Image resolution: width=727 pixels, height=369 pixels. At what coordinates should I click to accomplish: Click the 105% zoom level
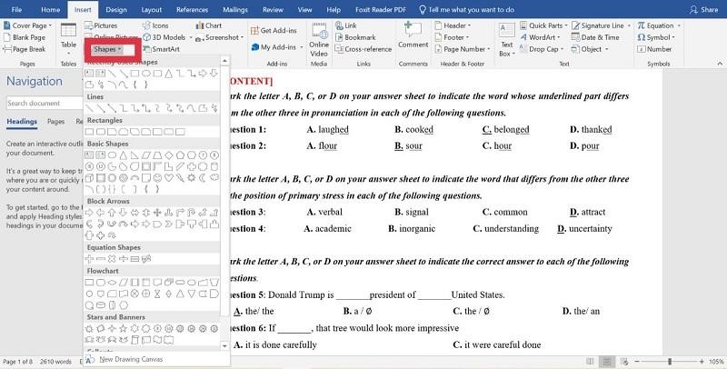[x=716, y=362]
